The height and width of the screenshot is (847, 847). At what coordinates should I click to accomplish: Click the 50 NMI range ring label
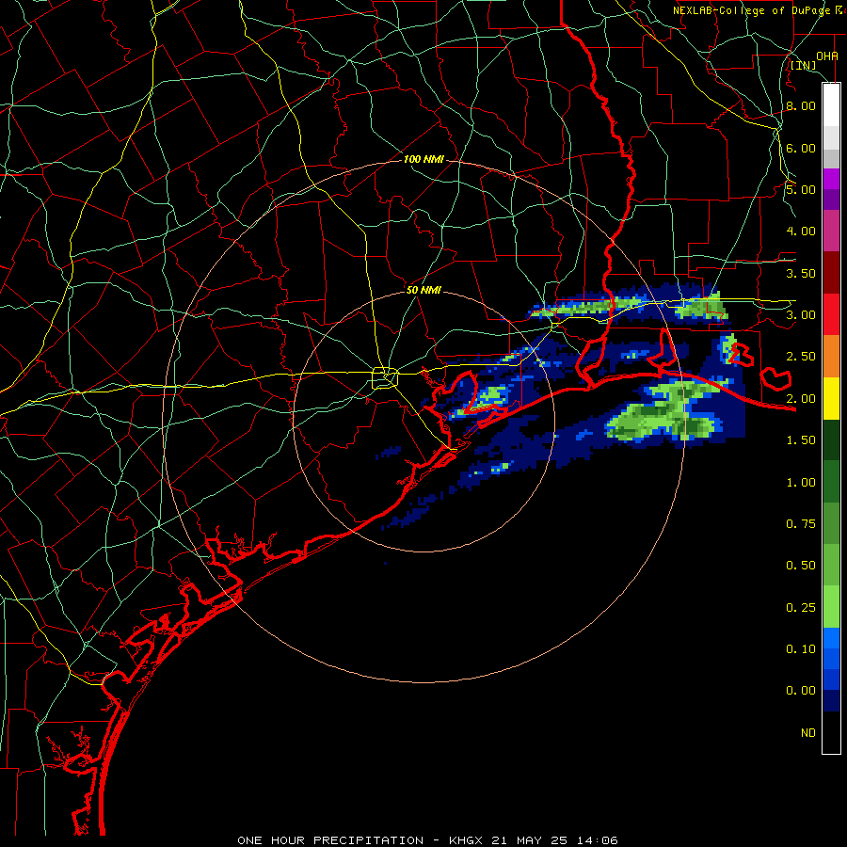(423, 290)
